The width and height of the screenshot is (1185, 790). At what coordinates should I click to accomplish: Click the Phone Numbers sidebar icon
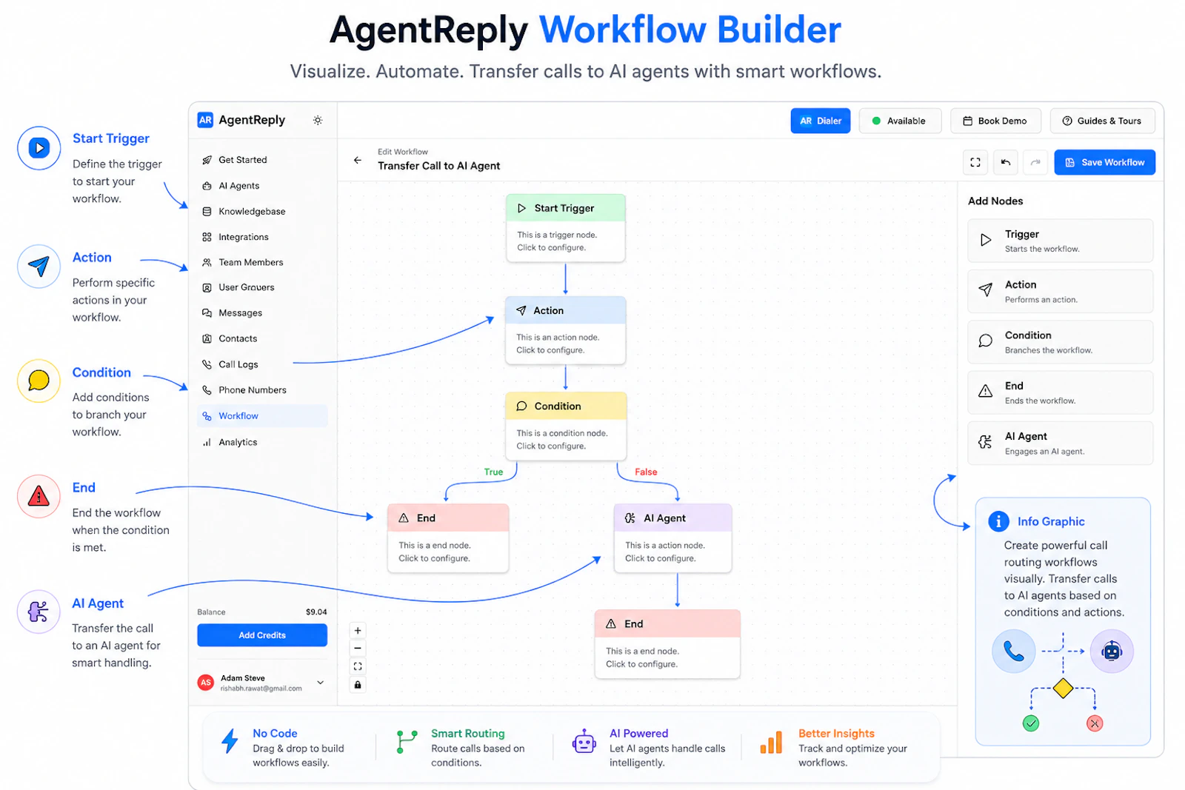click(207, 390)
